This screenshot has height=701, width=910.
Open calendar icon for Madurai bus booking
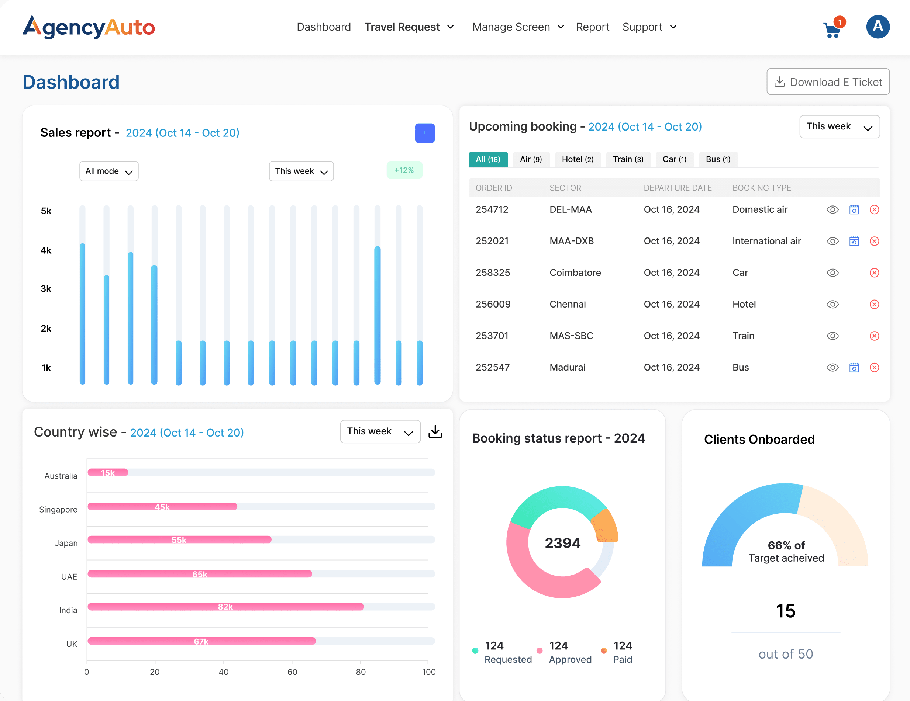pos(854,368)
